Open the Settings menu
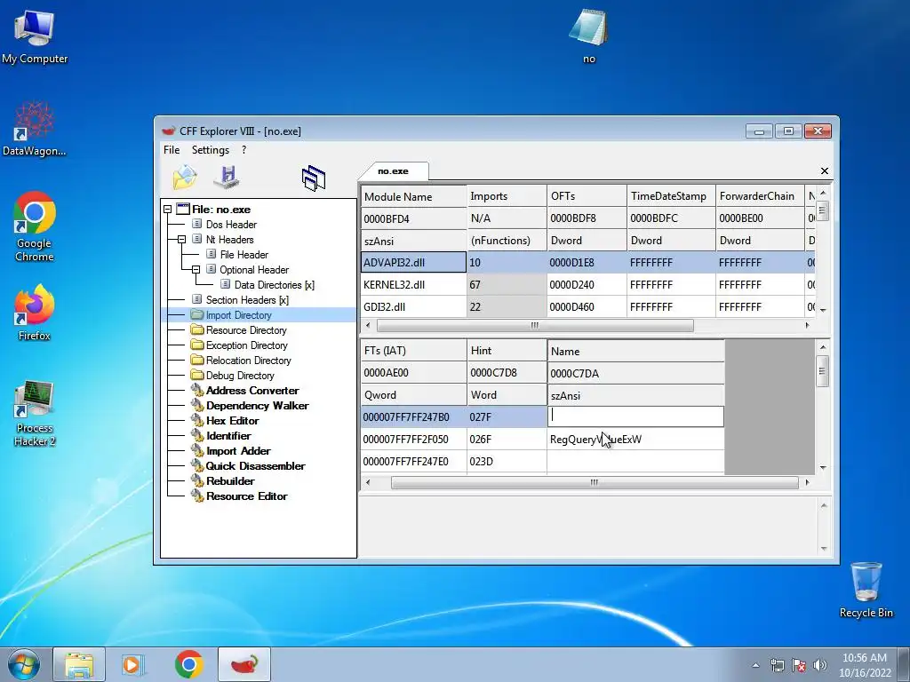The image size is (910, 682). [210, 149]
